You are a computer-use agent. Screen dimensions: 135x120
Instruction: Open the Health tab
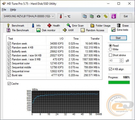(x=54, y=25)
